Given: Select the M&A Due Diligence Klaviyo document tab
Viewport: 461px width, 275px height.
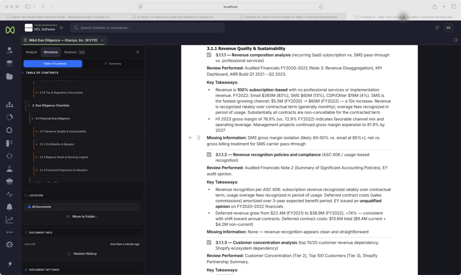Looking at the screenshot, I should coord(63,40).
